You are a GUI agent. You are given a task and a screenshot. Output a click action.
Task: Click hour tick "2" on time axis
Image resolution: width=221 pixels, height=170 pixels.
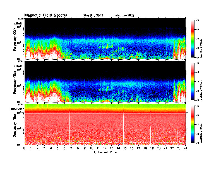point(38,148)
